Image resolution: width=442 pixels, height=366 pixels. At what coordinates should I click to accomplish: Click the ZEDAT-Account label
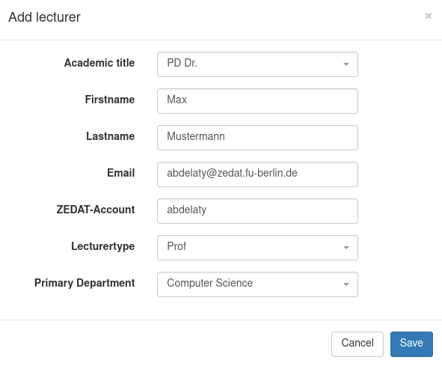(x=96, y=210)
